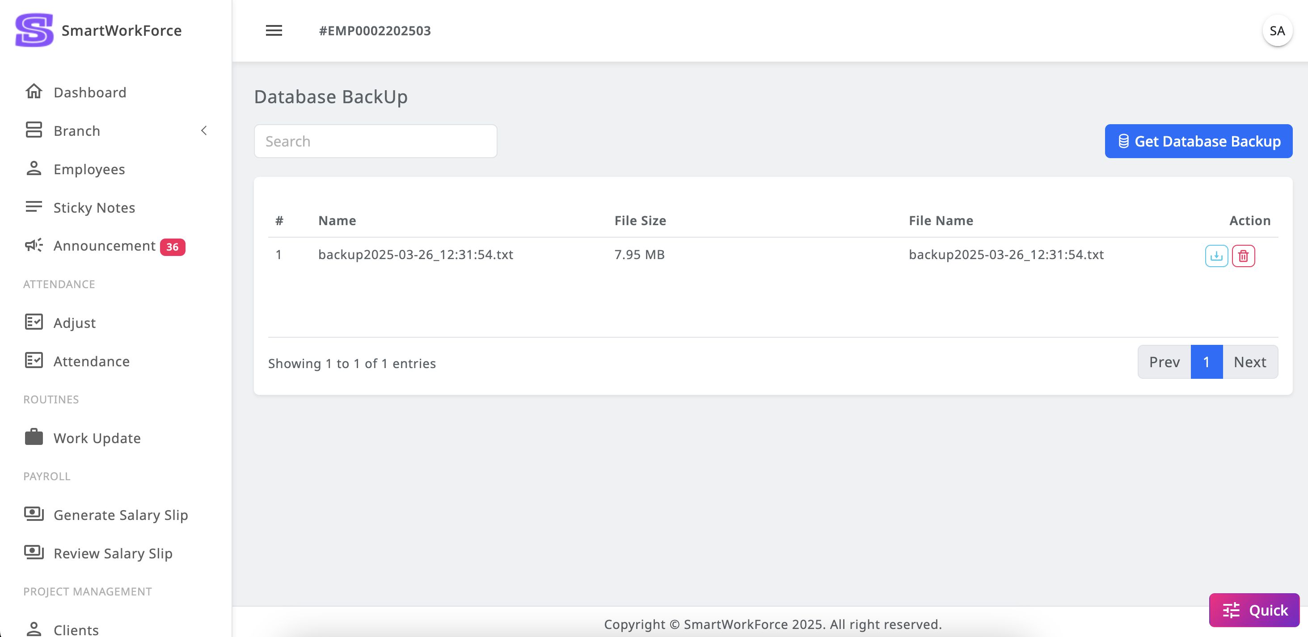1308x637 pixels.
Task: Click the Generate Salary Slip money icon
Action: click(x=34, y=514)
